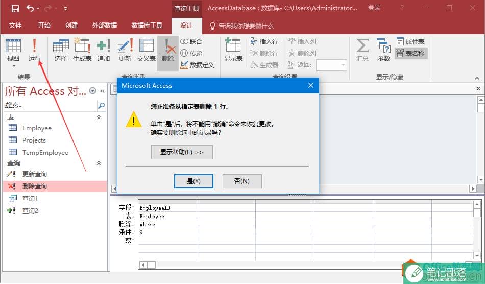Toggle the 表名称 table names row
This screenshot has width=485, height=284.
[411, 53]
